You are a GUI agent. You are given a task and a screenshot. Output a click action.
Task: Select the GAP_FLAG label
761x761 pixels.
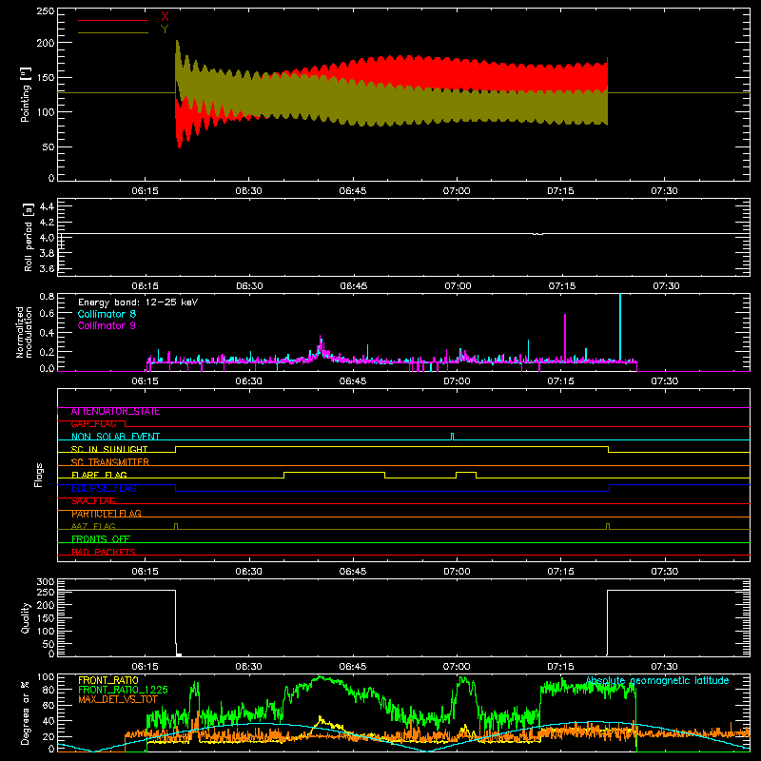(x=93, y=424)
